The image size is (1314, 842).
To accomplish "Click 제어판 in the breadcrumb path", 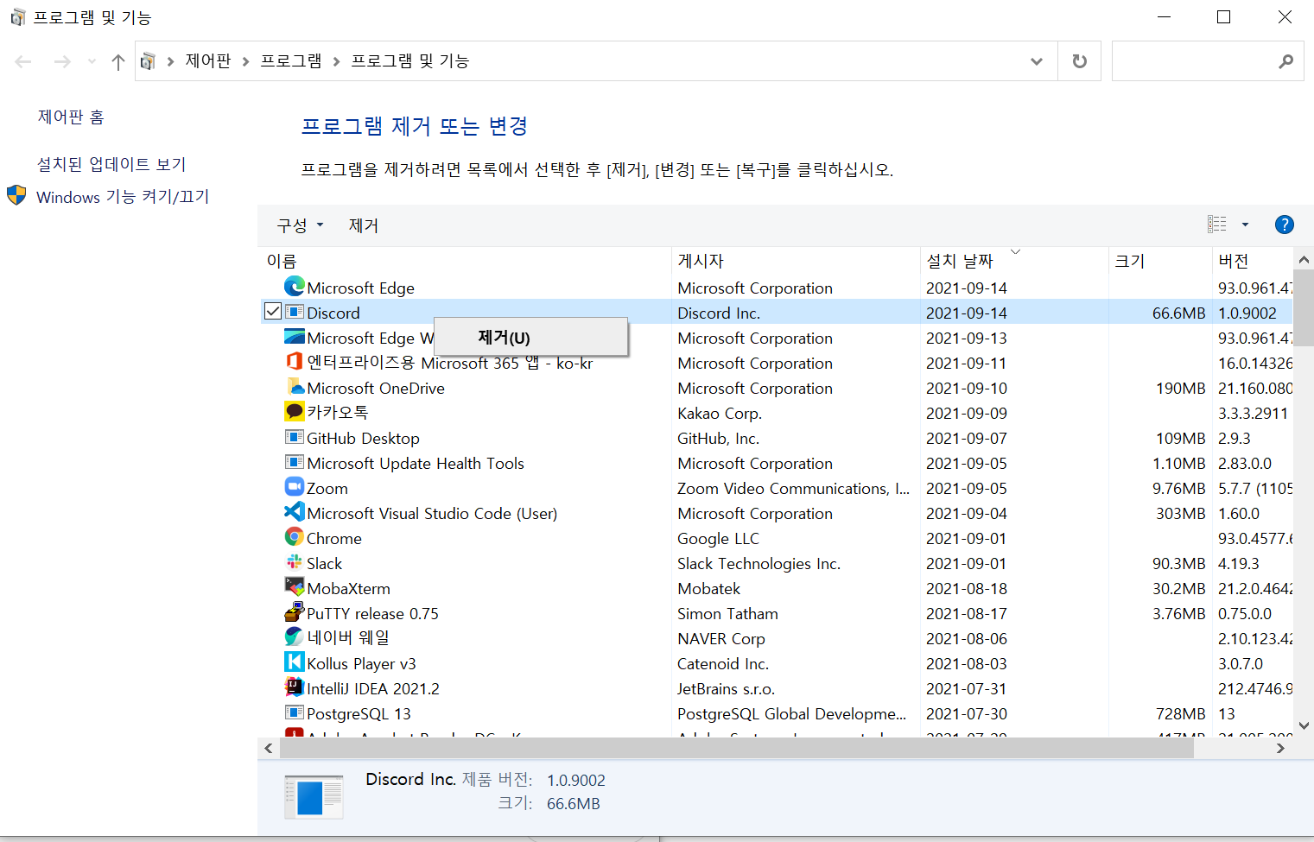I will click(208, 61).
